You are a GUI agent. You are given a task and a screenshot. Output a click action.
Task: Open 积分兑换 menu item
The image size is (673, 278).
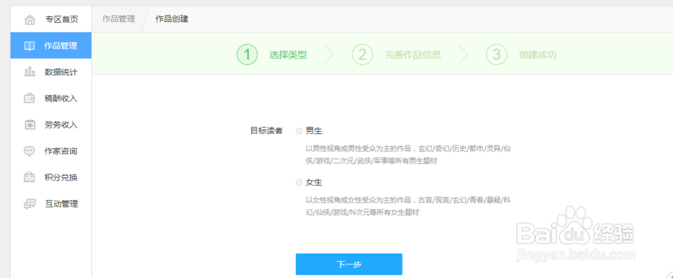51,177
